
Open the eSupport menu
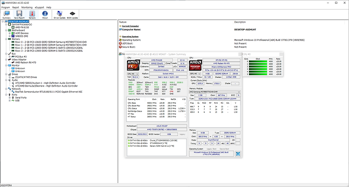(x=40, y=7)
